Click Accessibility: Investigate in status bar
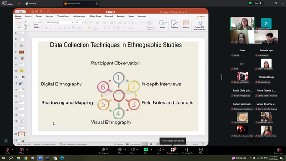Image resolution: width=286 pixels, height=161 pixels. coord(73,144)
